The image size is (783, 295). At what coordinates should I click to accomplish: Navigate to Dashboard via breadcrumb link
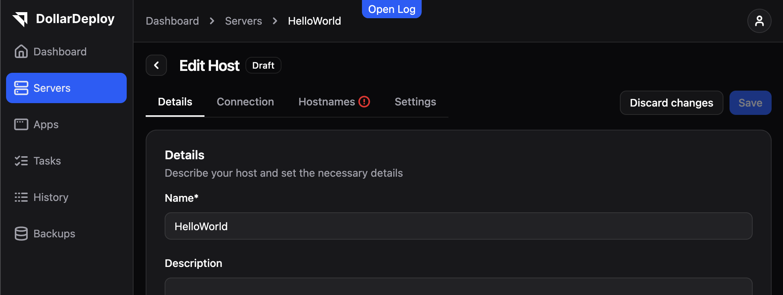[172, 21]
